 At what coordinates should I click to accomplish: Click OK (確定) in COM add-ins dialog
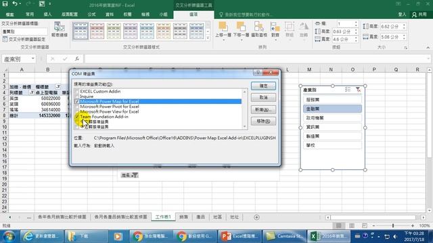pyautogui.click(x=263, y=86)
